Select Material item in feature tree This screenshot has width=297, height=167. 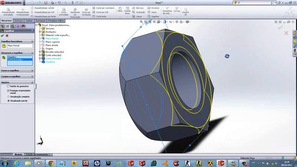[x=58, y=35]
